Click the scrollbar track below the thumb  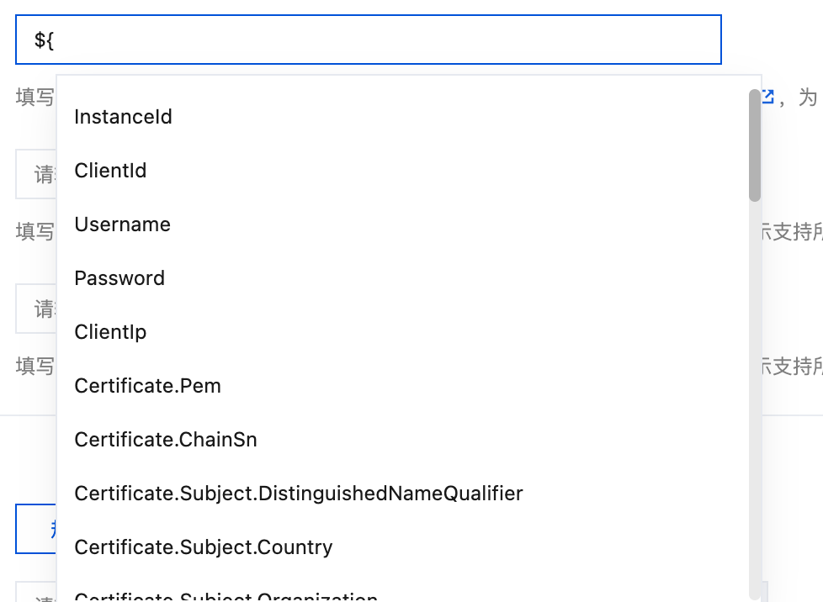(x=755, y=378)
